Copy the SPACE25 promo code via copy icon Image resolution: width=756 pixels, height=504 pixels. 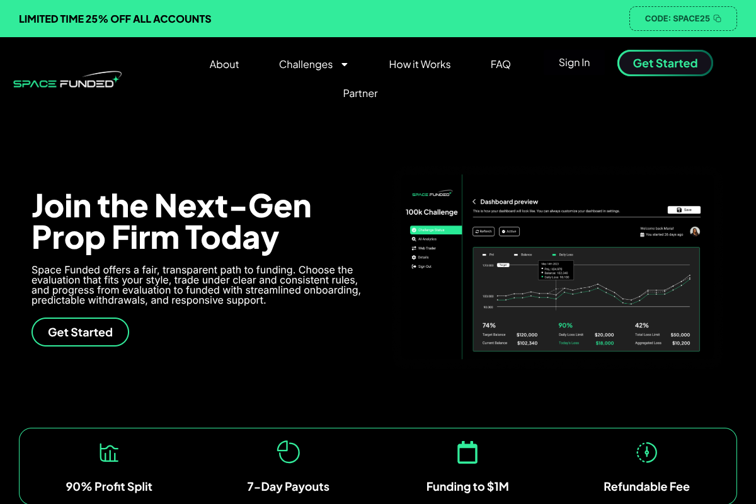click(x=717, y=19)
